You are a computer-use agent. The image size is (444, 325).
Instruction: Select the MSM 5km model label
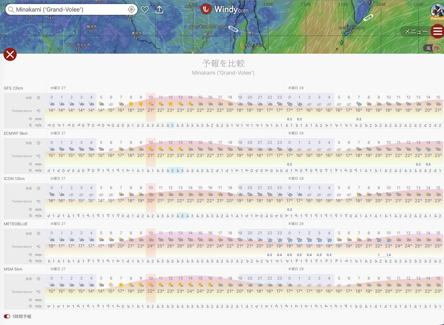coord(14,269)
